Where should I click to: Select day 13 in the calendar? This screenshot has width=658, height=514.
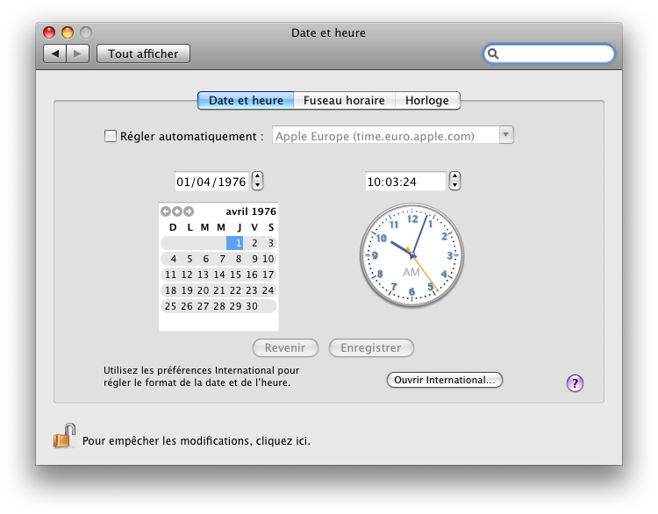[x=204, y=275]
